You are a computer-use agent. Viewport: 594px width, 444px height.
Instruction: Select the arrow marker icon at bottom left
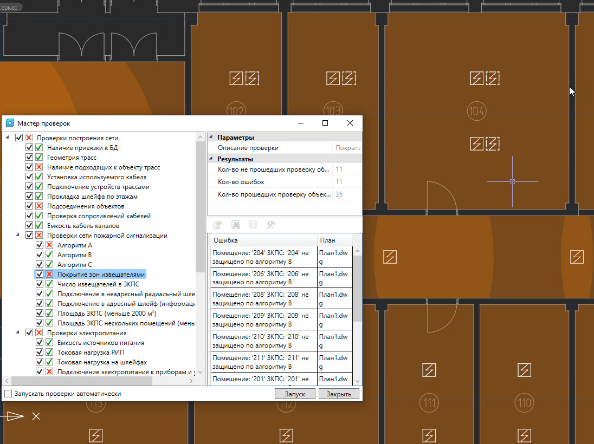point(13,416)
